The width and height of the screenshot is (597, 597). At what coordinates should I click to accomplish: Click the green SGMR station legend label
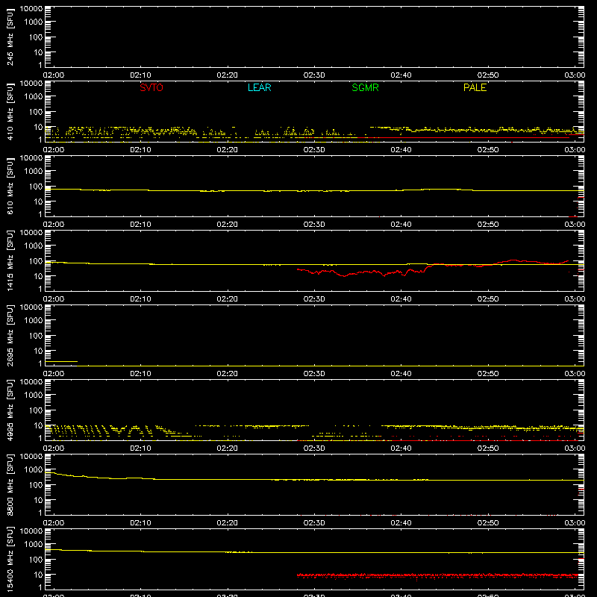pos(365,87)
